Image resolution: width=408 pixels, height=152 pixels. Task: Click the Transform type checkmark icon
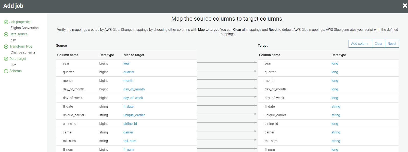[6, 47]
